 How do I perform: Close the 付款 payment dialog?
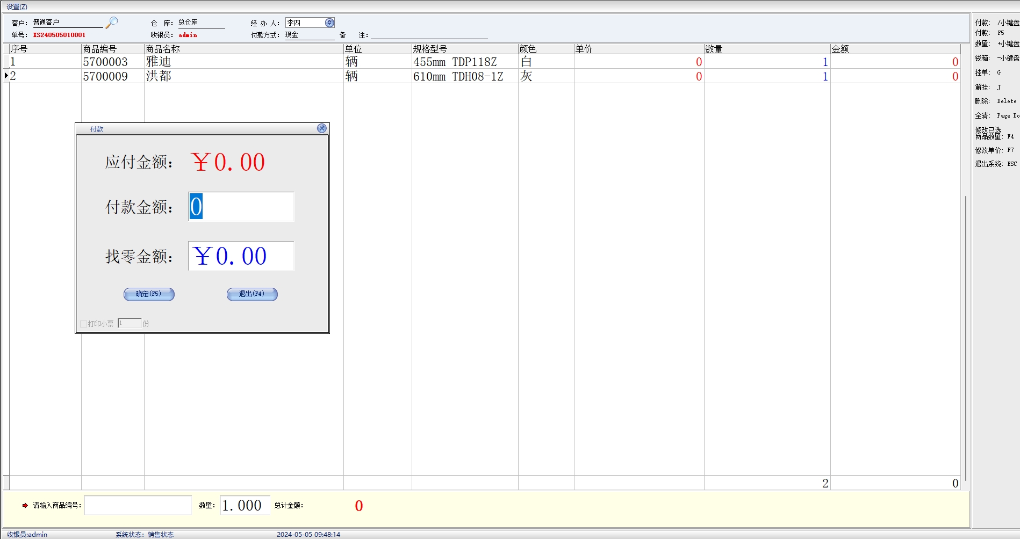(x=321, y=128)
